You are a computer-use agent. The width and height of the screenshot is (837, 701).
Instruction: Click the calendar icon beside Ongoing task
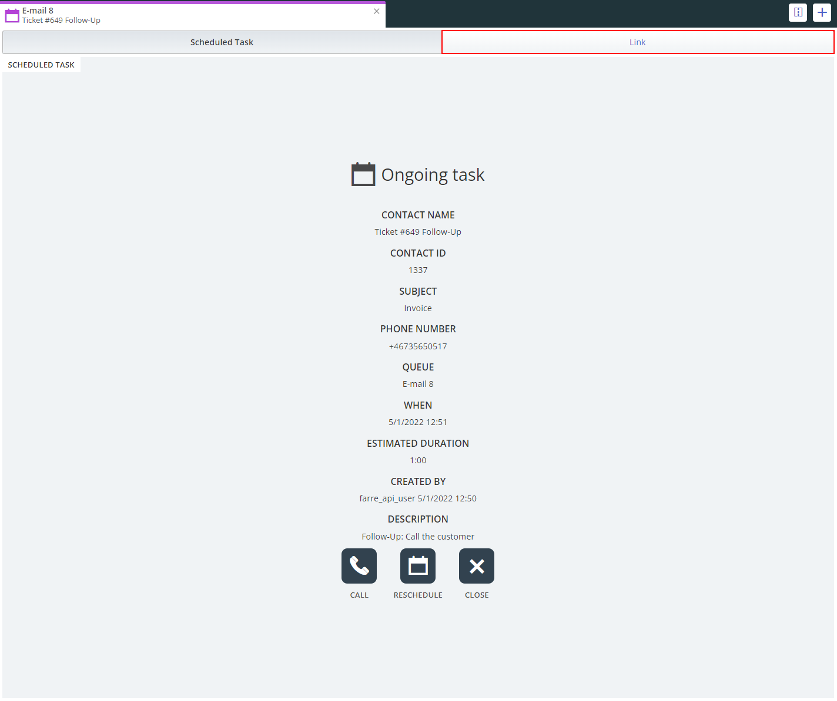[x=363, y=174]
